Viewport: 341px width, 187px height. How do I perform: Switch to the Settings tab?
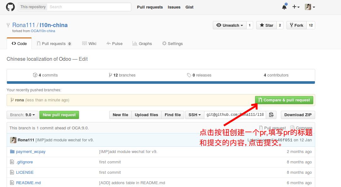click(x=172, y=44)
